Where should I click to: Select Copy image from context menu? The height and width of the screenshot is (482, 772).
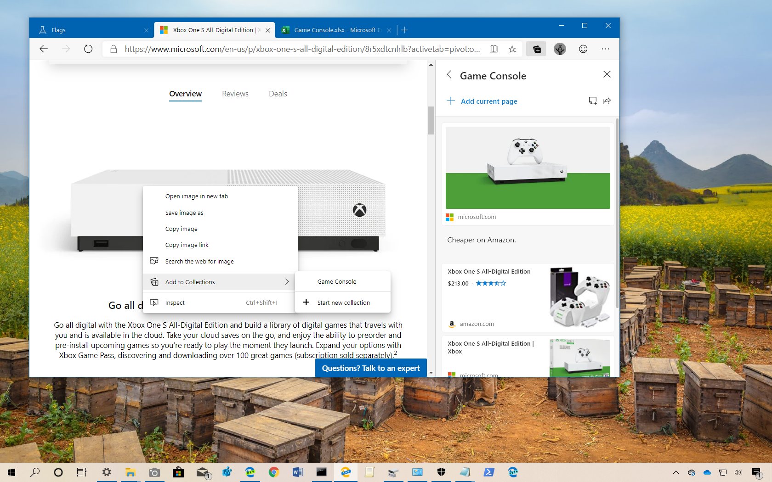[x=221, y=229]
